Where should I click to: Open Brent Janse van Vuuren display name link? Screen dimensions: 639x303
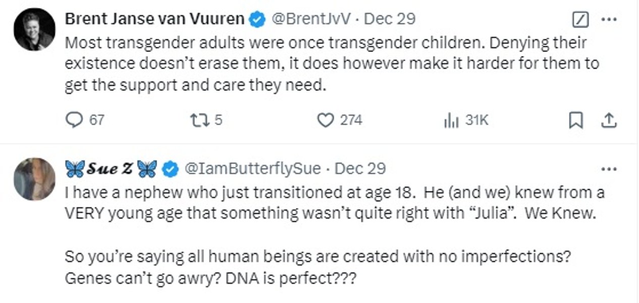(155, 19)
